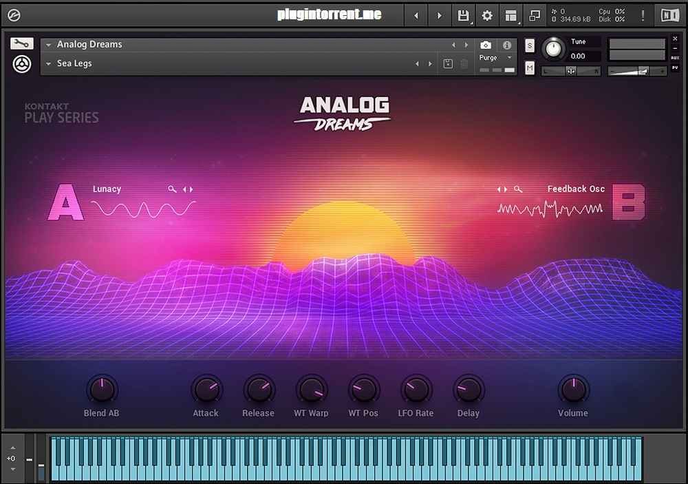This screenshot has height=484, width=688.
Task: Open the Sea Legs snapshot dropdown
Action: (x=48, y=63)
